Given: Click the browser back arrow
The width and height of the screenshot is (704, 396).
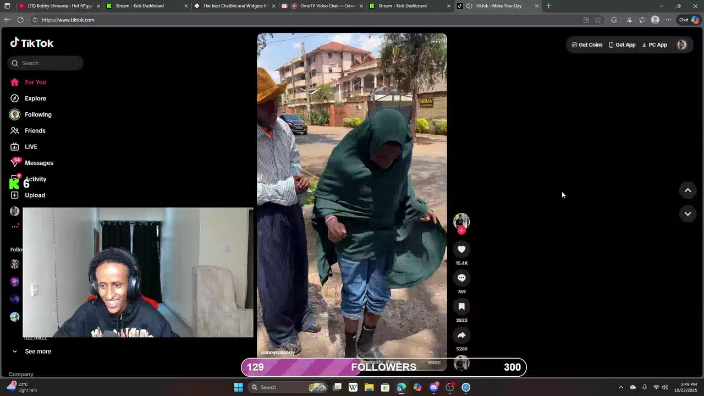Looking at the screenshot, I should click(x=7, y=20).
